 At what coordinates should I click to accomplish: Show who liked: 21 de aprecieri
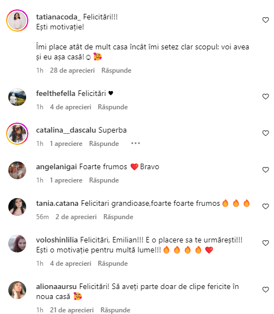[x=72, y=310]
